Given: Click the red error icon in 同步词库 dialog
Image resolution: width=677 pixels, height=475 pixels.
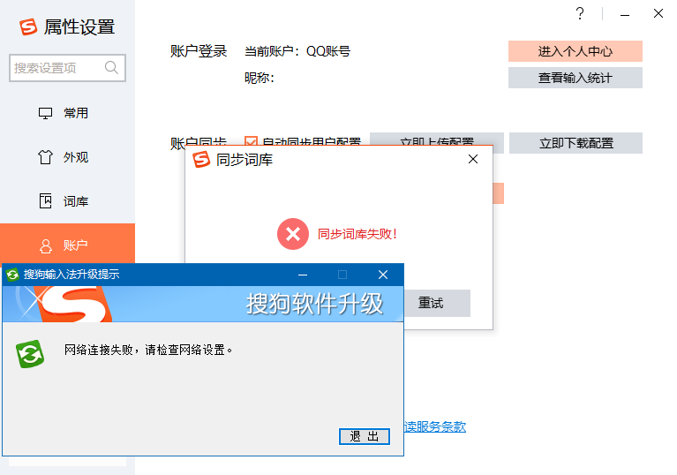Looking at the screenshot, I should coord(293,234).
